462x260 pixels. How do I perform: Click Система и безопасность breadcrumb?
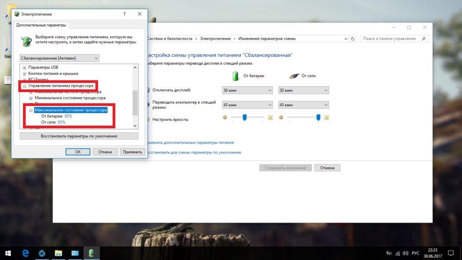[x=170, y=39]
